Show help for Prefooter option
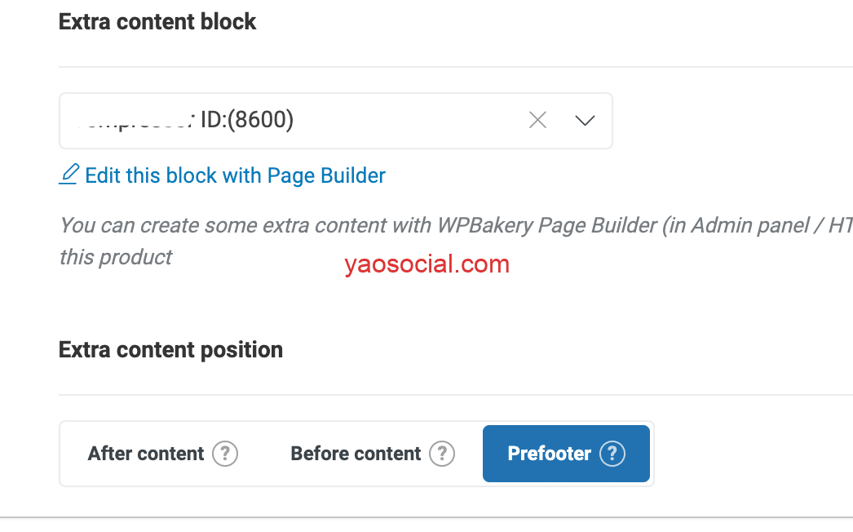This screenshot has height=532, width=853. point(612,454)
